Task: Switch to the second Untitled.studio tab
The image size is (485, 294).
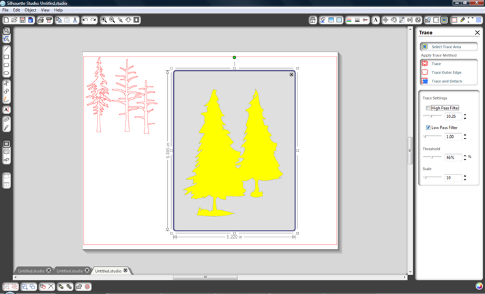Action: point(70,271)
